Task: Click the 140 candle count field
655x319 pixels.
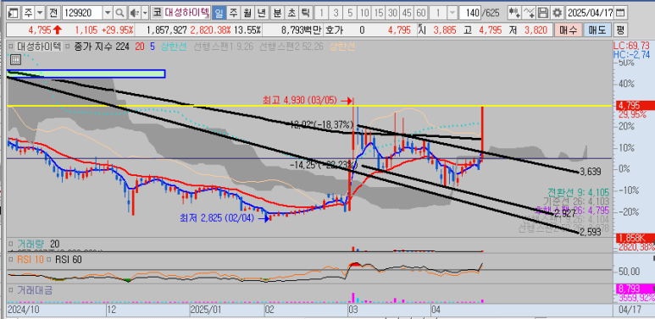Action: point(470,14)
